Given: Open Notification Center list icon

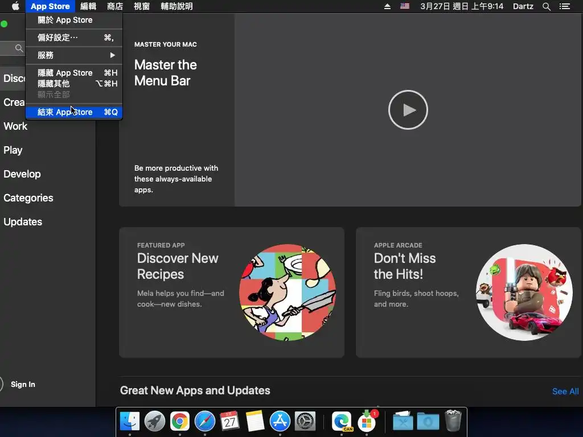Looking at the screenshot, I should [x=565, y=6].
